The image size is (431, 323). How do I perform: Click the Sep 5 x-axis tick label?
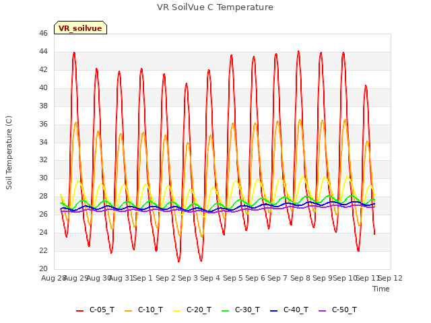click(x=233, y=278)
